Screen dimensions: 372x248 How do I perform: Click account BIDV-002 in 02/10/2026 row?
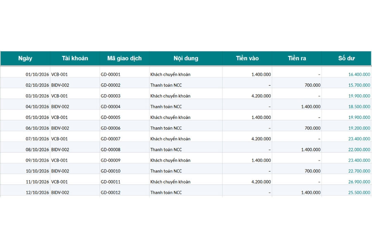[60, 85]
